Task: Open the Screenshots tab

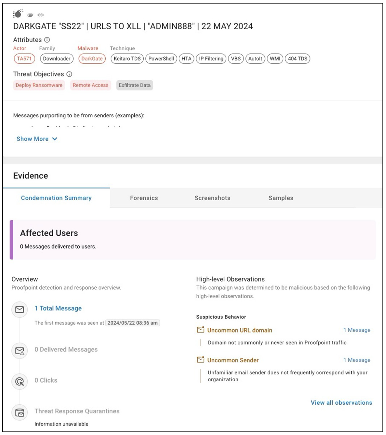Action: pyautogui.click(x=212, y=198)
